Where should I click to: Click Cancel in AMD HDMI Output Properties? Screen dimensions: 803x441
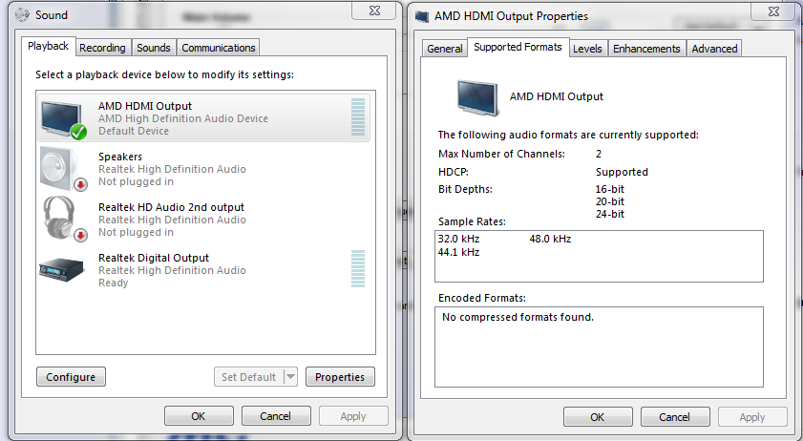(x=674, y=417)
